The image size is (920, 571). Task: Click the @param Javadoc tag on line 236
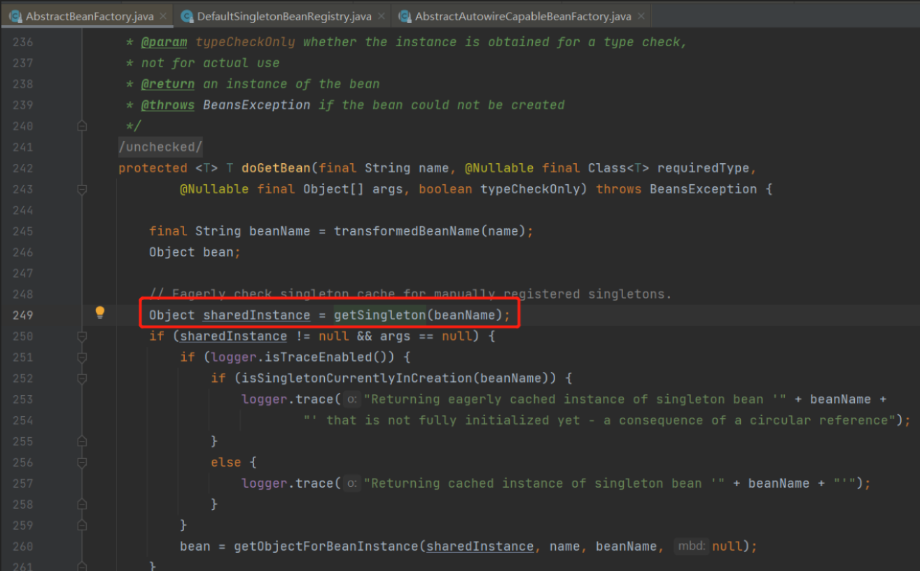pos(165,42)
